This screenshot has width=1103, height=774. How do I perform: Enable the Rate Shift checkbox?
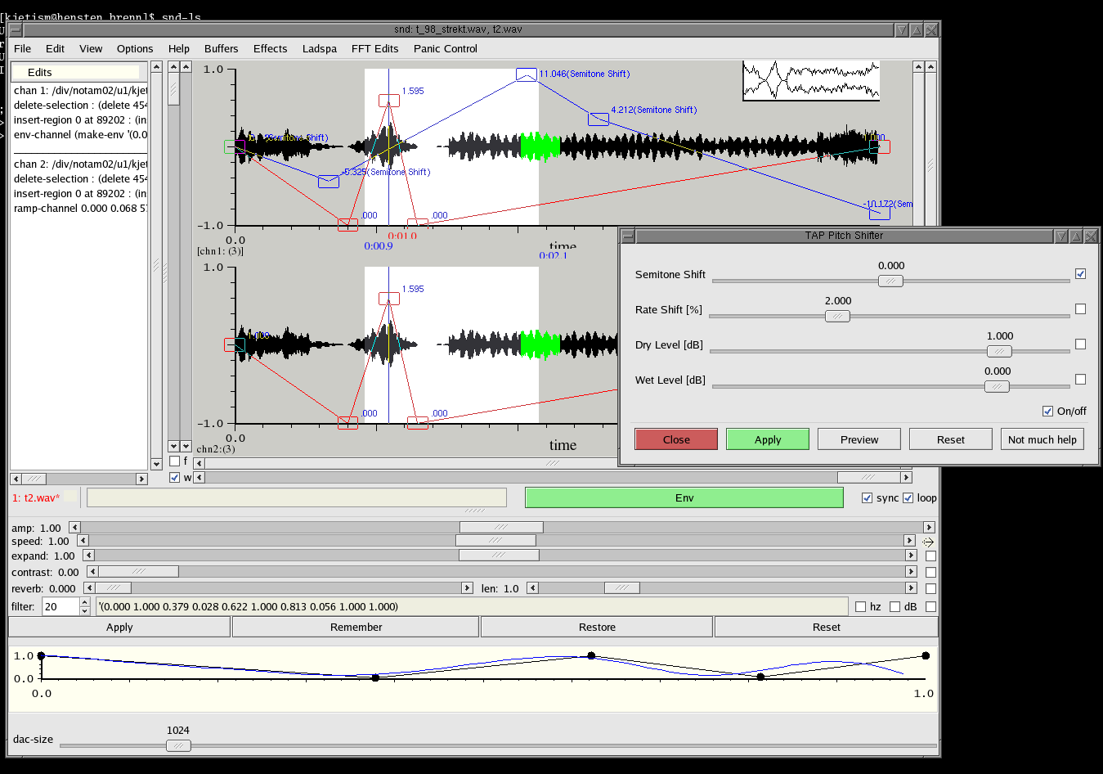tap(1080, 309)
